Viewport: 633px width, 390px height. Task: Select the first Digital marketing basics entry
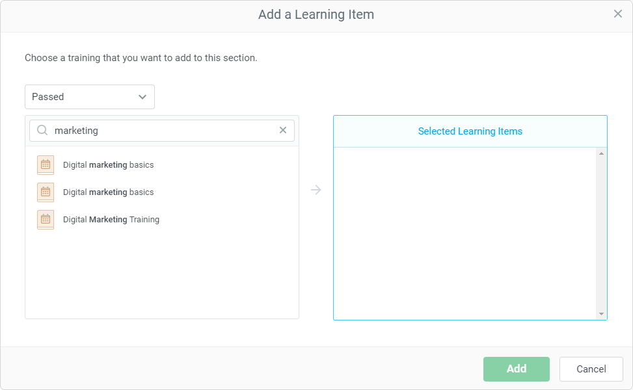(109, 165)
